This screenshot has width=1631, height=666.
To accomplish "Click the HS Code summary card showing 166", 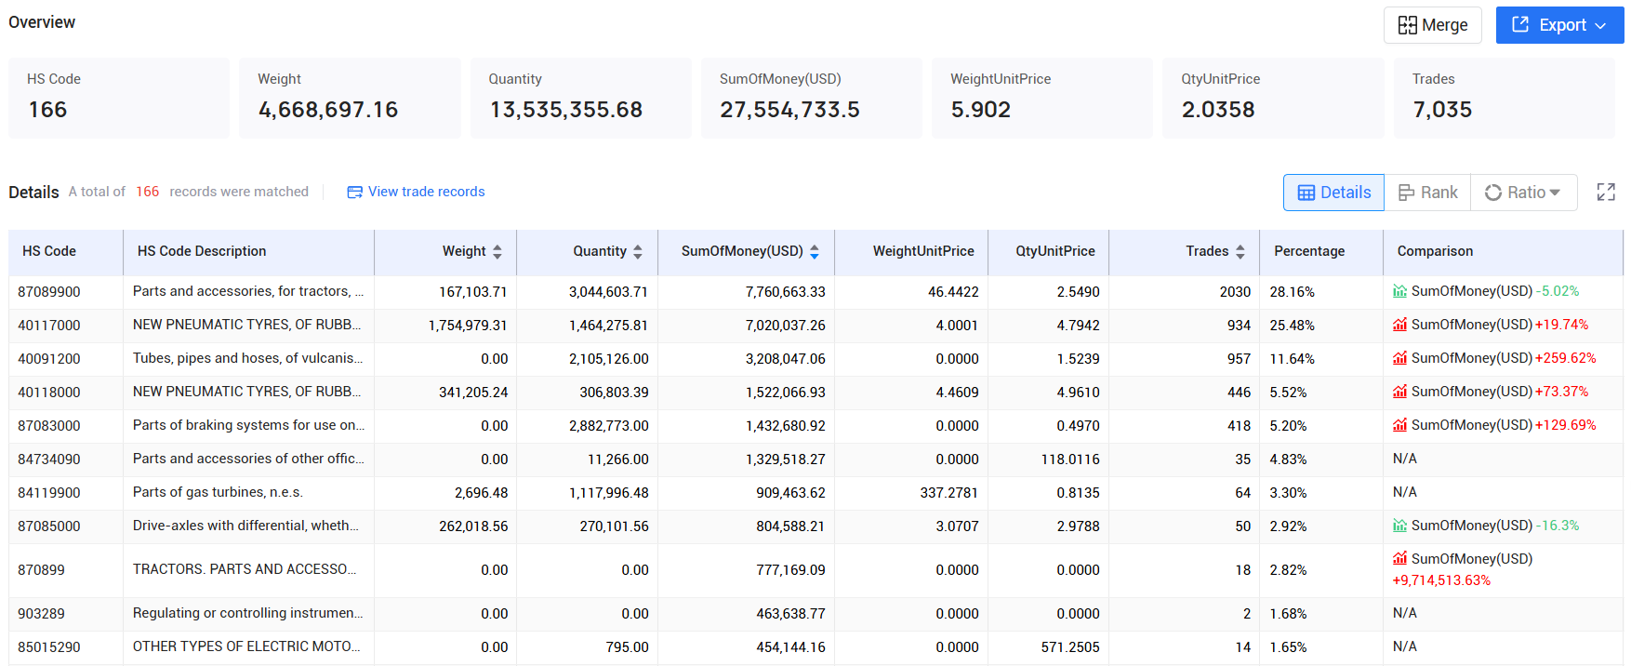I will pyautogui.click(x=119, y=98).
